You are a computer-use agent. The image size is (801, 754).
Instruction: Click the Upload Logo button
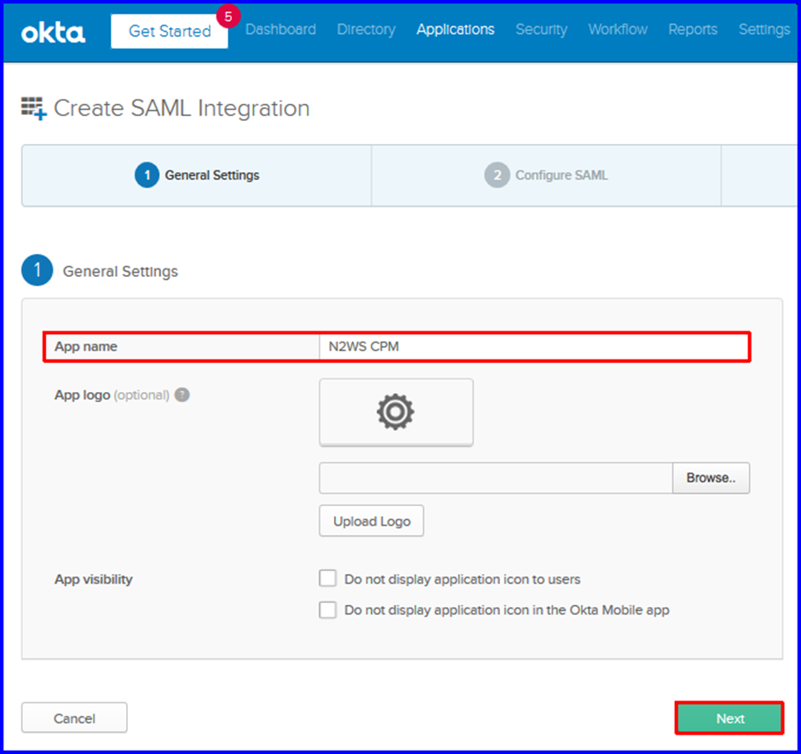(x=372, y=521)
